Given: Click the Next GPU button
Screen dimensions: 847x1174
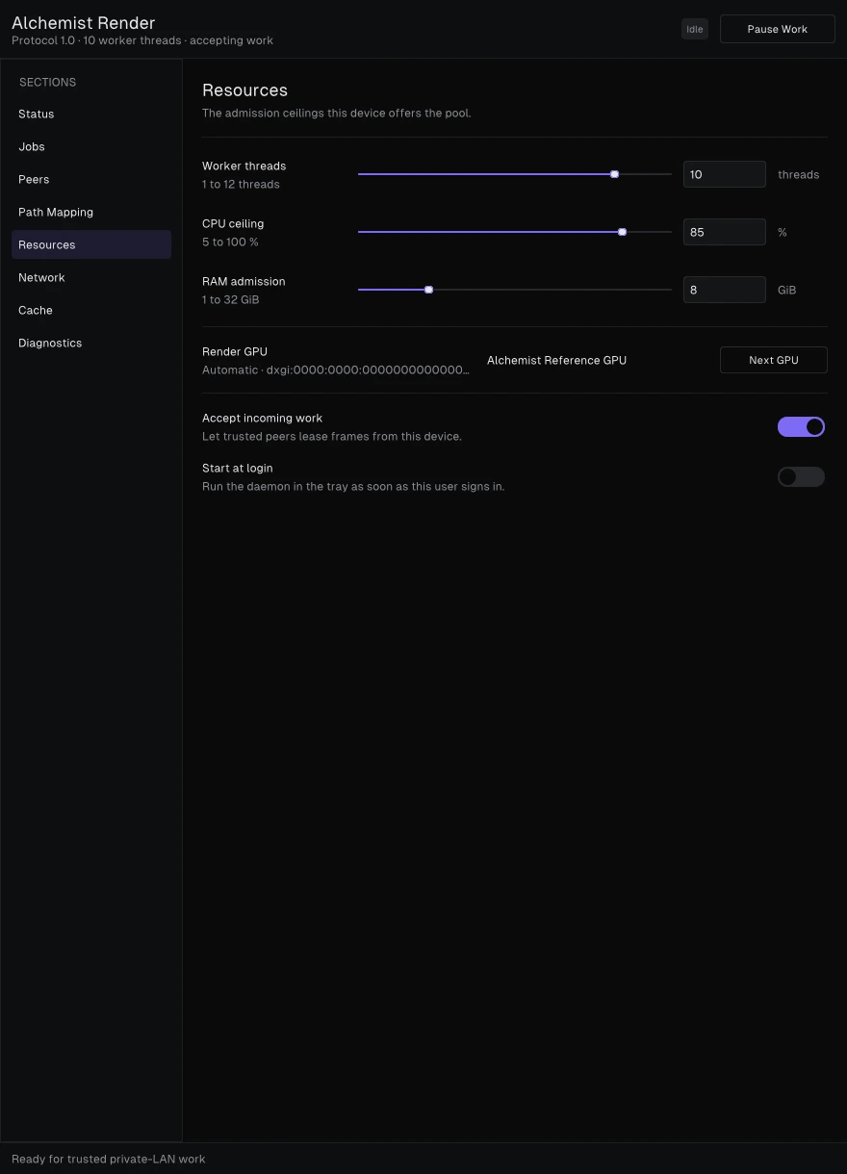Looking at the screenshot, I should [774, 360].
